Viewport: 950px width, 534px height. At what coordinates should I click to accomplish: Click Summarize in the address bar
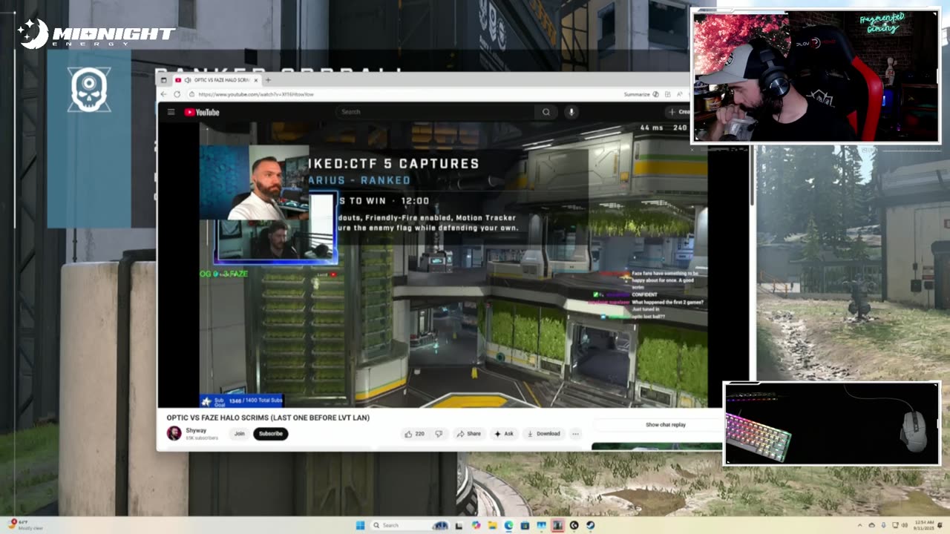click(643, 94)
